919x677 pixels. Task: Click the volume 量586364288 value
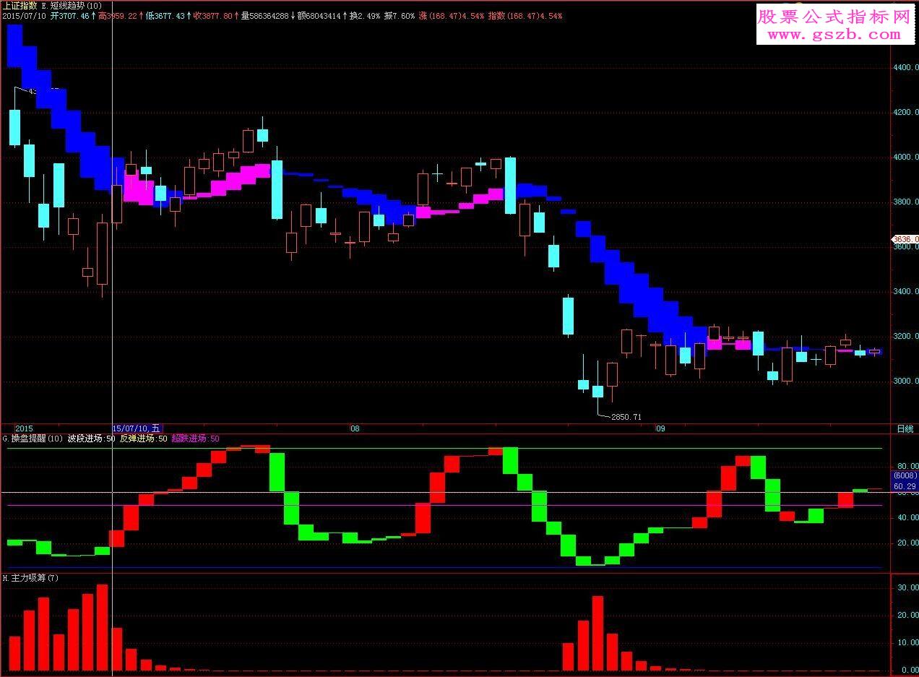[x=264, y=14]
